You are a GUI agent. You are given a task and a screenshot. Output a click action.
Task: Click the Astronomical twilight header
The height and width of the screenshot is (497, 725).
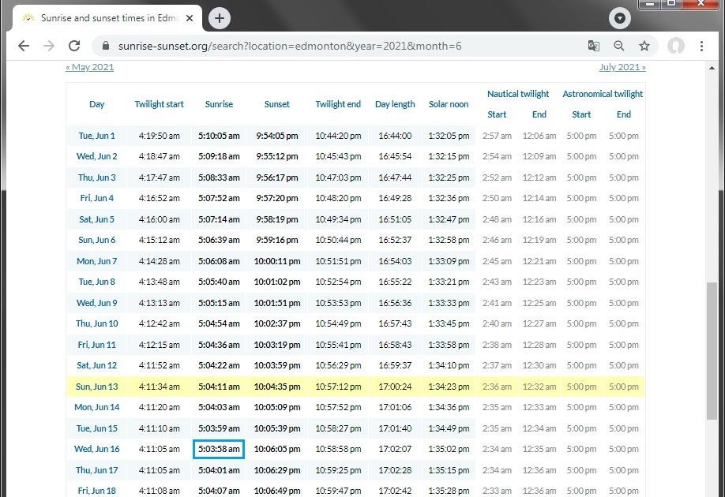pyautogui.click(x=603, y=94)
